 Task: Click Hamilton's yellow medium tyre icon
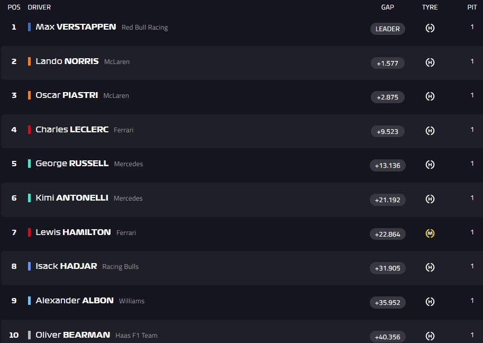coord(430,233)
